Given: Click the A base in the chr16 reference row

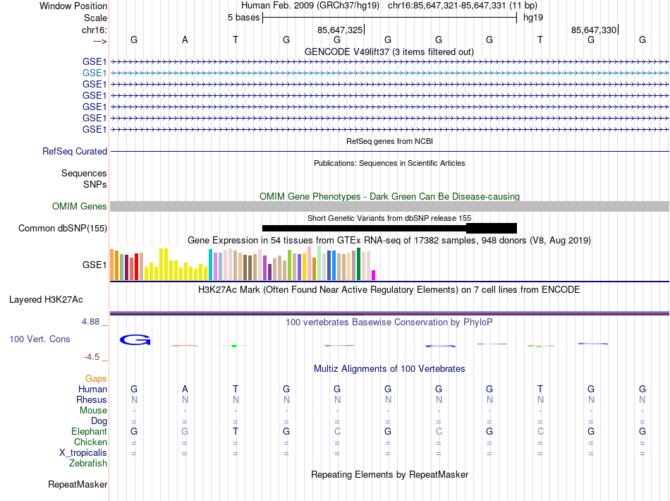Looking at the screenshot, I should tap(185, 40).
